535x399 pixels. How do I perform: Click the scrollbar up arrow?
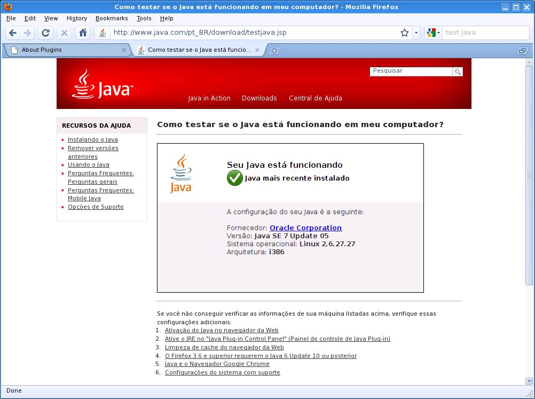[529, 62]
